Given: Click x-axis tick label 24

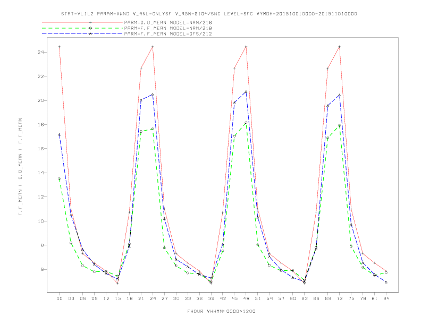Looking at the screenshot, I should click(x=153, y=298).
